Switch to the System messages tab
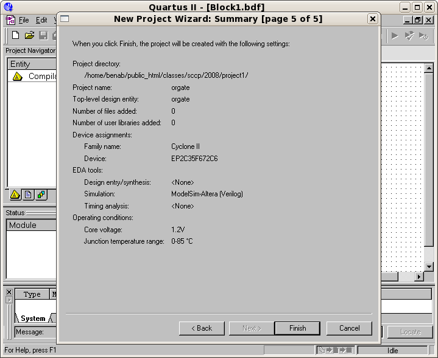This screenshot has height=358, width=438. coord(32,318)
